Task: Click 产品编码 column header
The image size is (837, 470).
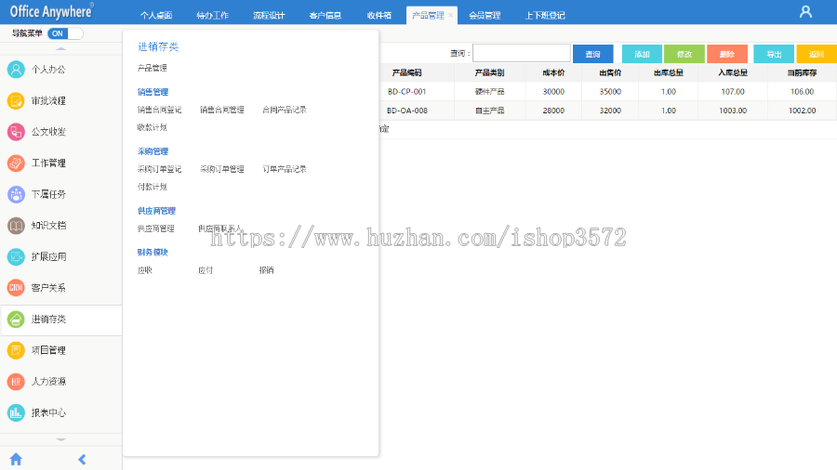Action: tap(406, 72)
